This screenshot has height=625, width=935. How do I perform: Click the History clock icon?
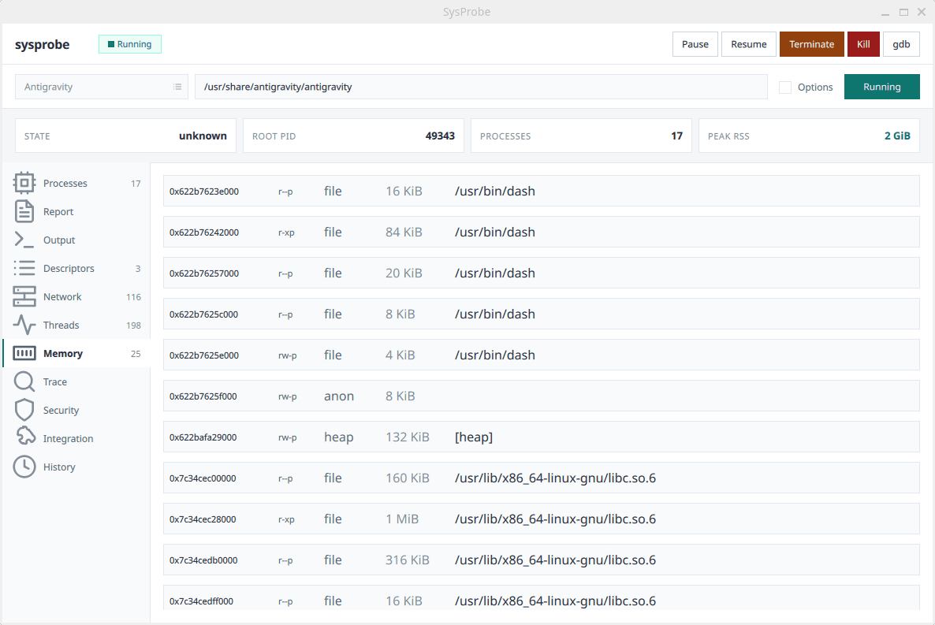point(24,467)
